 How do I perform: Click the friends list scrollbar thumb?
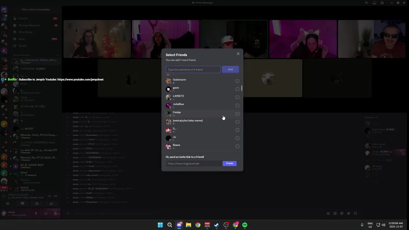242,88
